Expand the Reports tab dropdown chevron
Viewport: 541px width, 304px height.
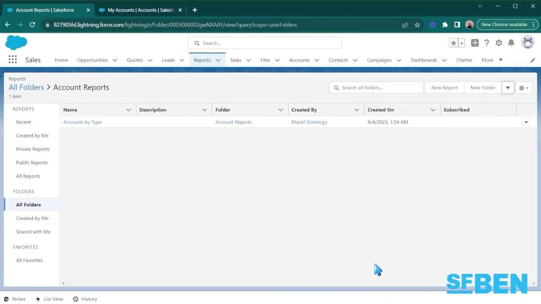[218, 60]
